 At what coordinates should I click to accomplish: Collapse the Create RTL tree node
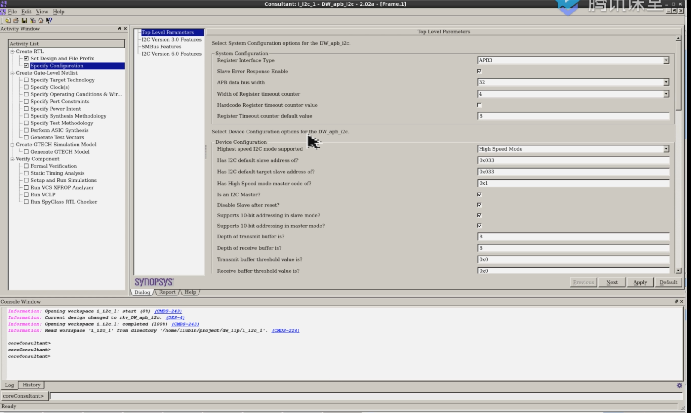coord(12,51)
